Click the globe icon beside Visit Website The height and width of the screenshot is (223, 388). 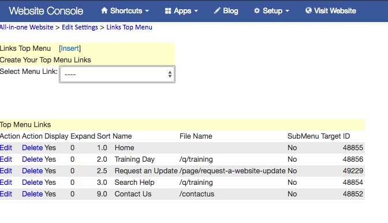(x=308, y=10)
